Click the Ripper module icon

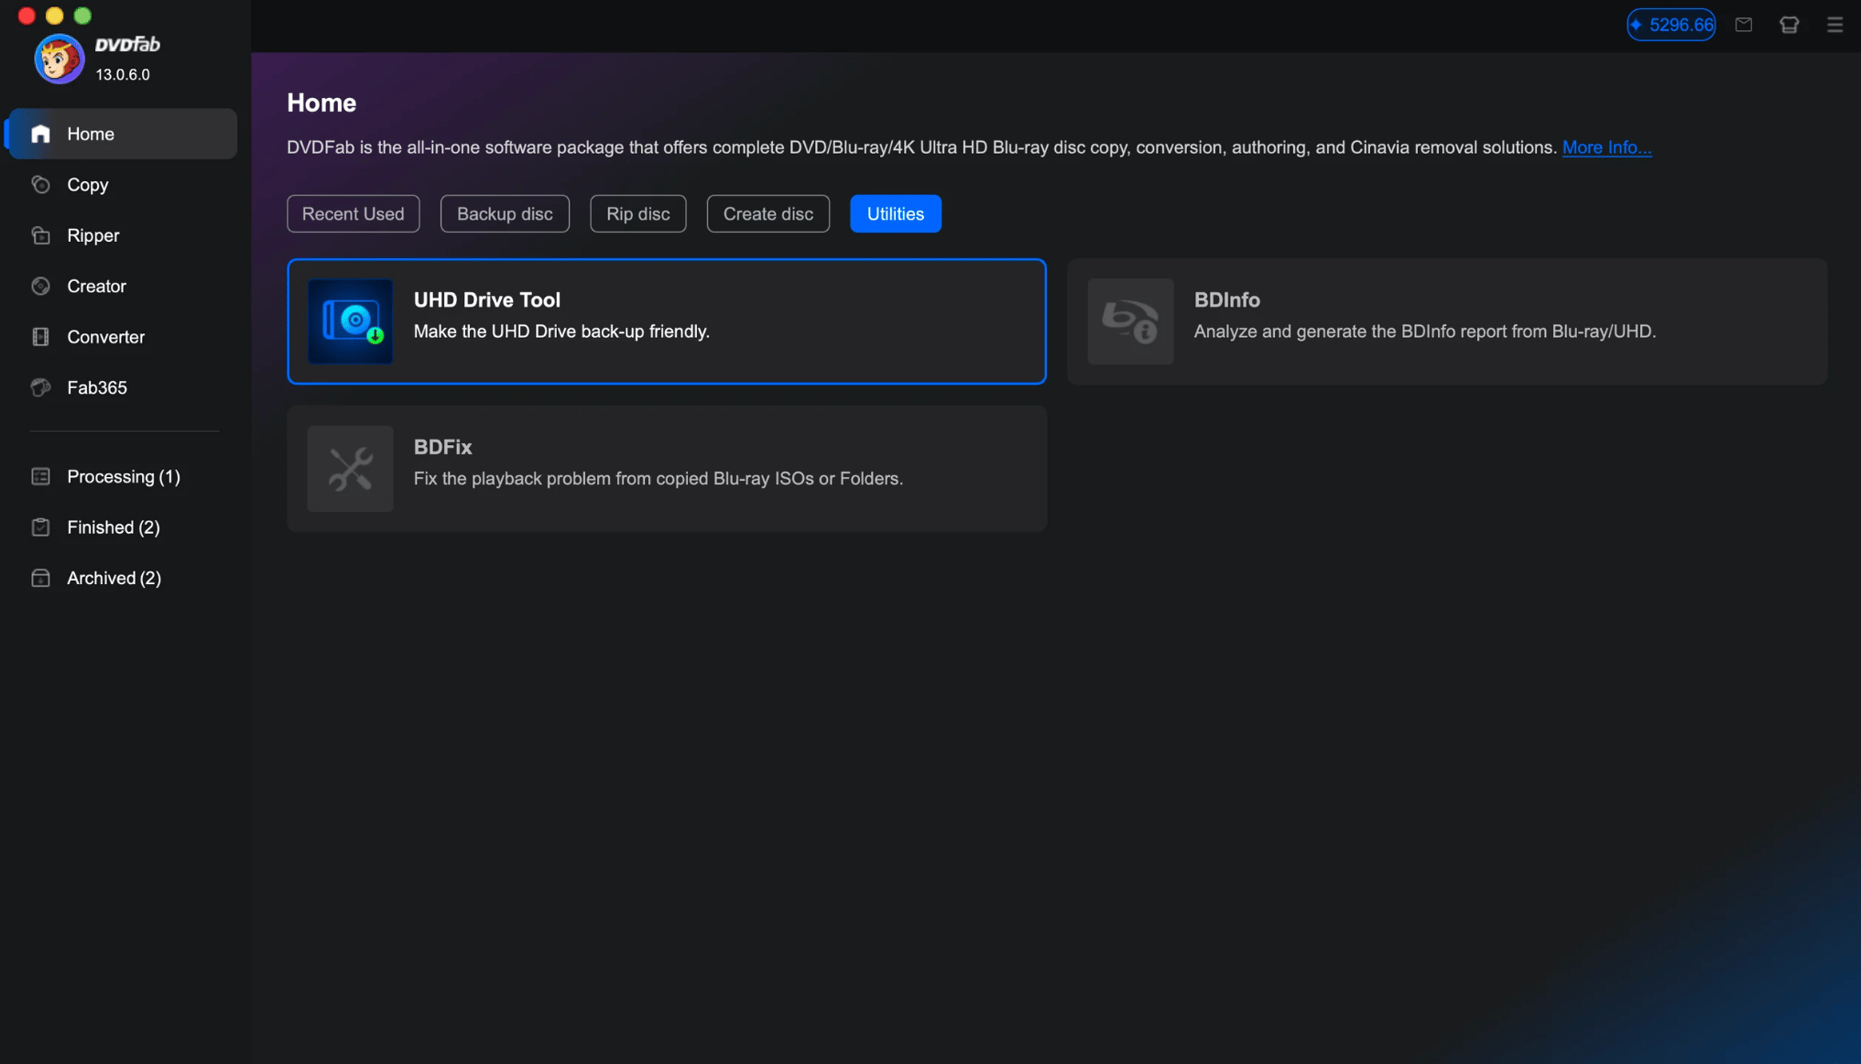point(40,235)
